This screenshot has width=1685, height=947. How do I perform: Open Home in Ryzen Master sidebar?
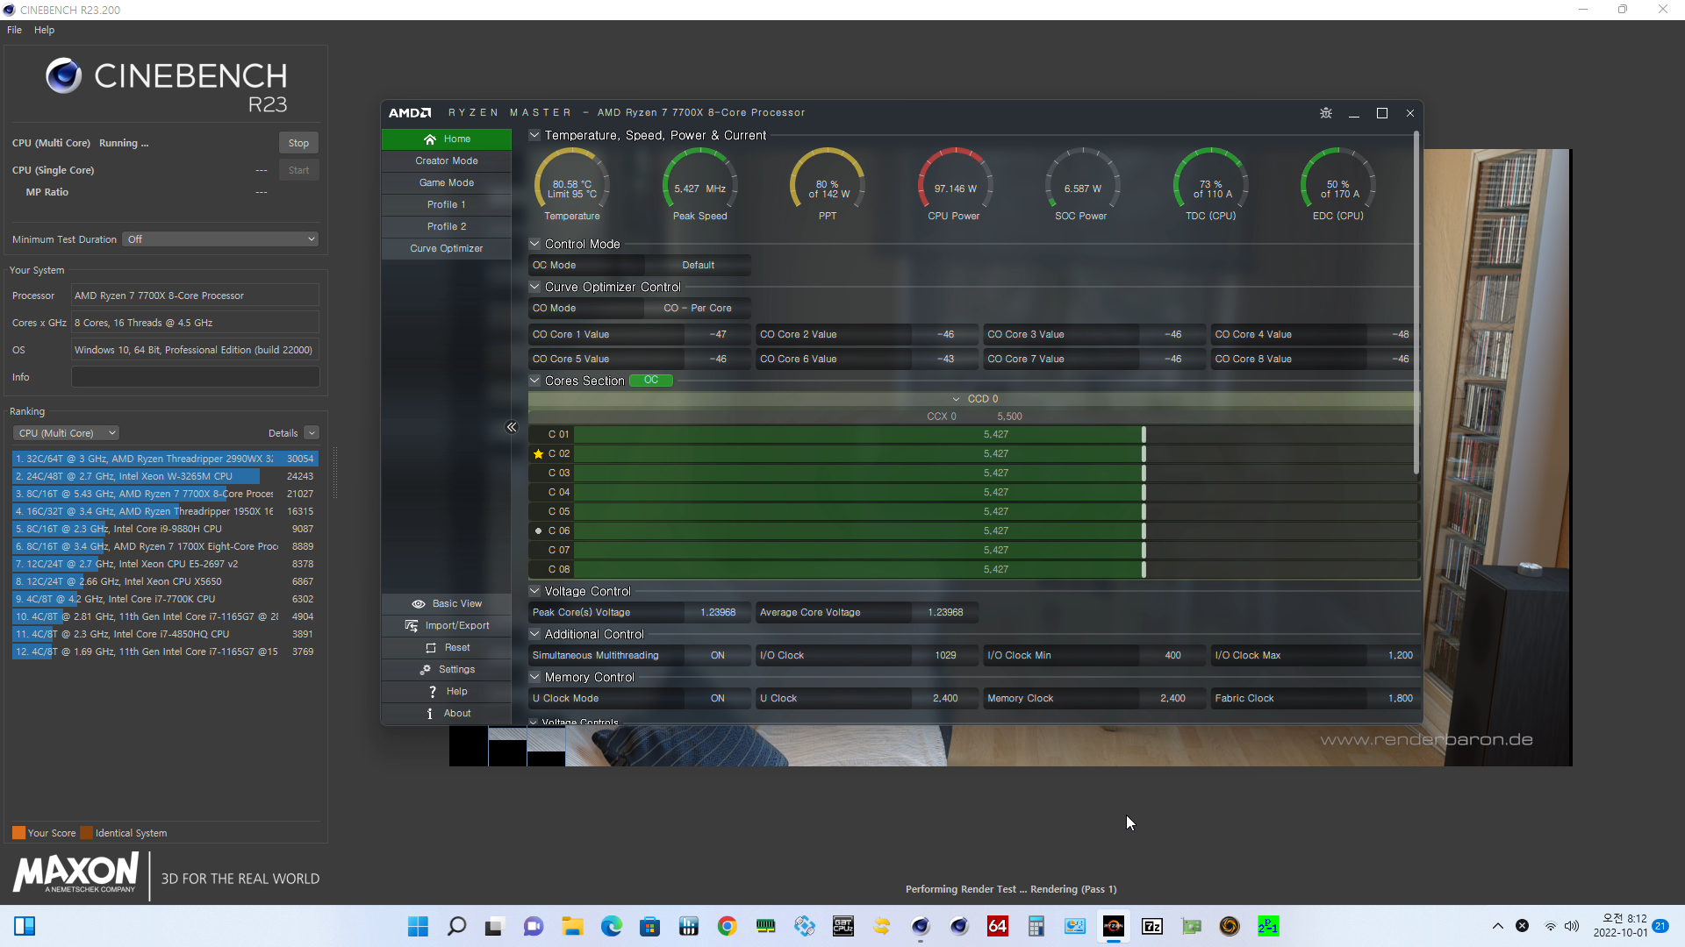(x=447, y=139)
